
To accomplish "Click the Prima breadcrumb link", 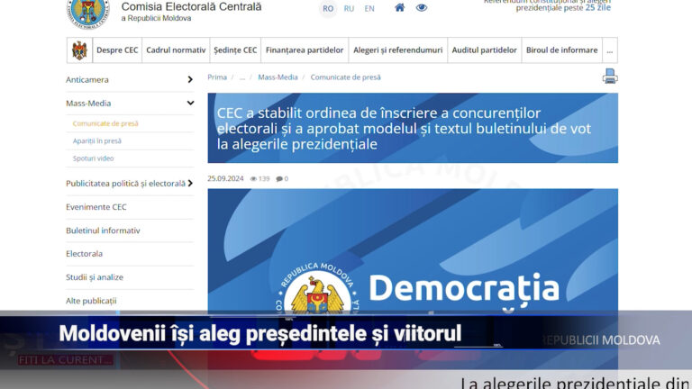I will (x=217, y=77).
